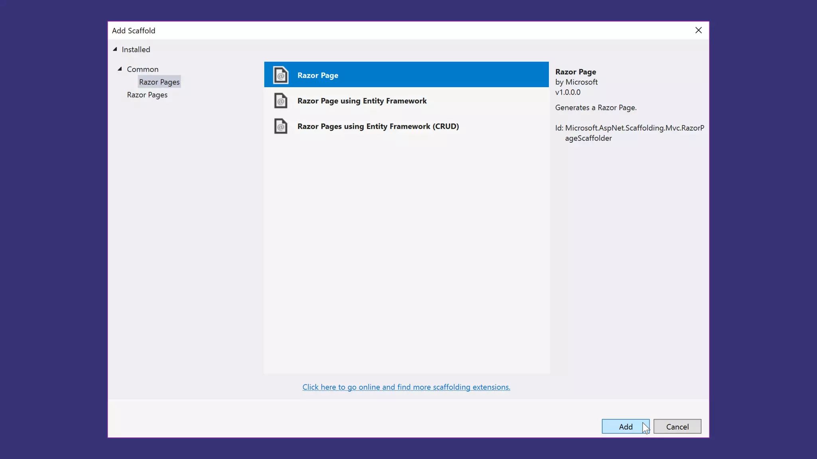
Task: Pick Razor Pages using Entity Framework (CRUD) label
Action: [378, 126]
